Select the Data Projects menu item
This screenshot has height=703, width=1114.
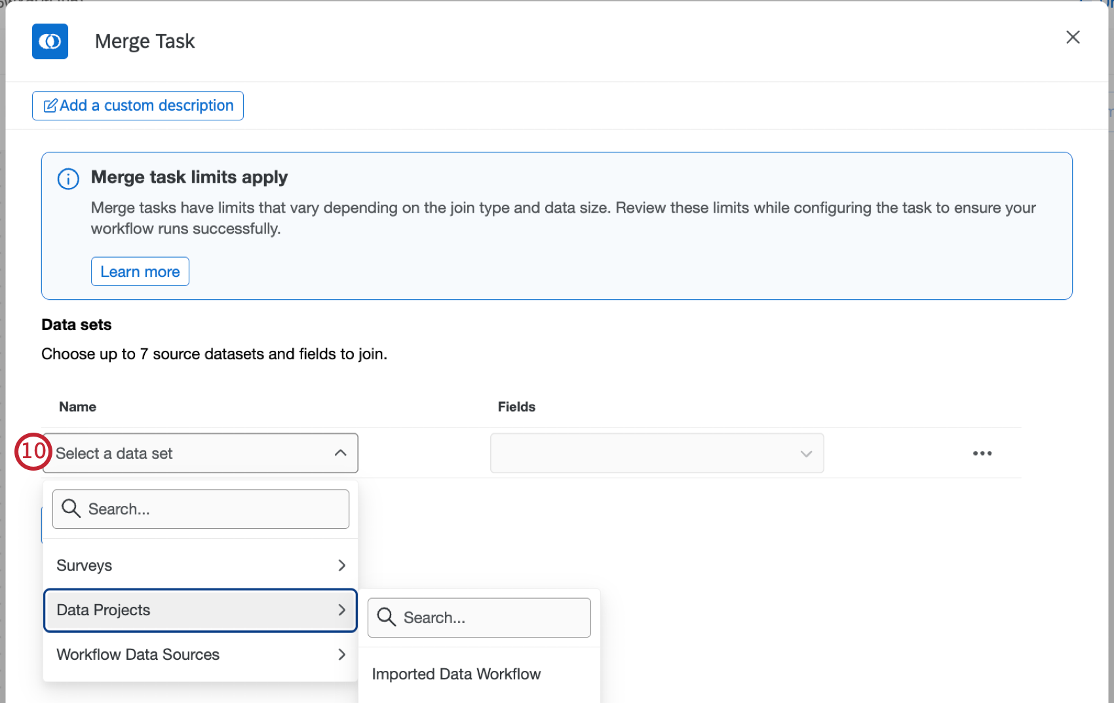click(201, 610)
